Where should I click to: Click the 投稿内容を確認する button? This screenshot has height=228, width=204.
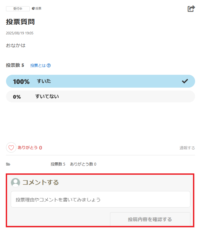150,219
